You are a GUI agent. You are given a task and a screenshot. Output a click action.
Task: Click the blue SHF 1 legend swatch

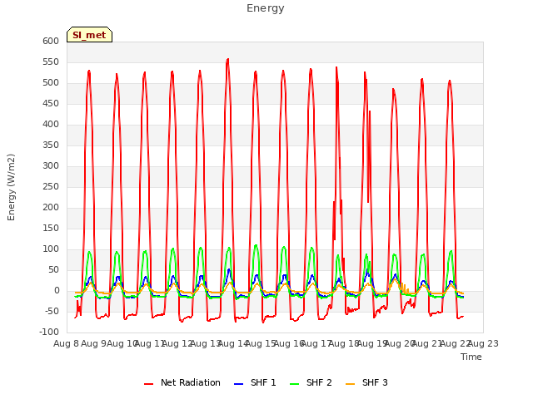239,384
